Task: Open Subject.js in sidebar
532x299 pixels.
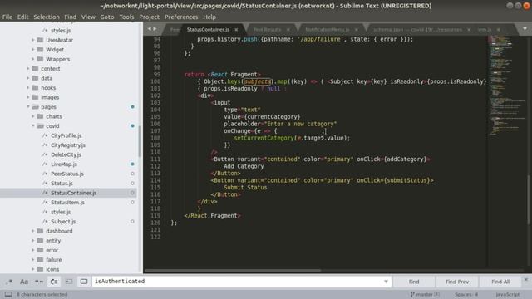Action: (63, 222)
